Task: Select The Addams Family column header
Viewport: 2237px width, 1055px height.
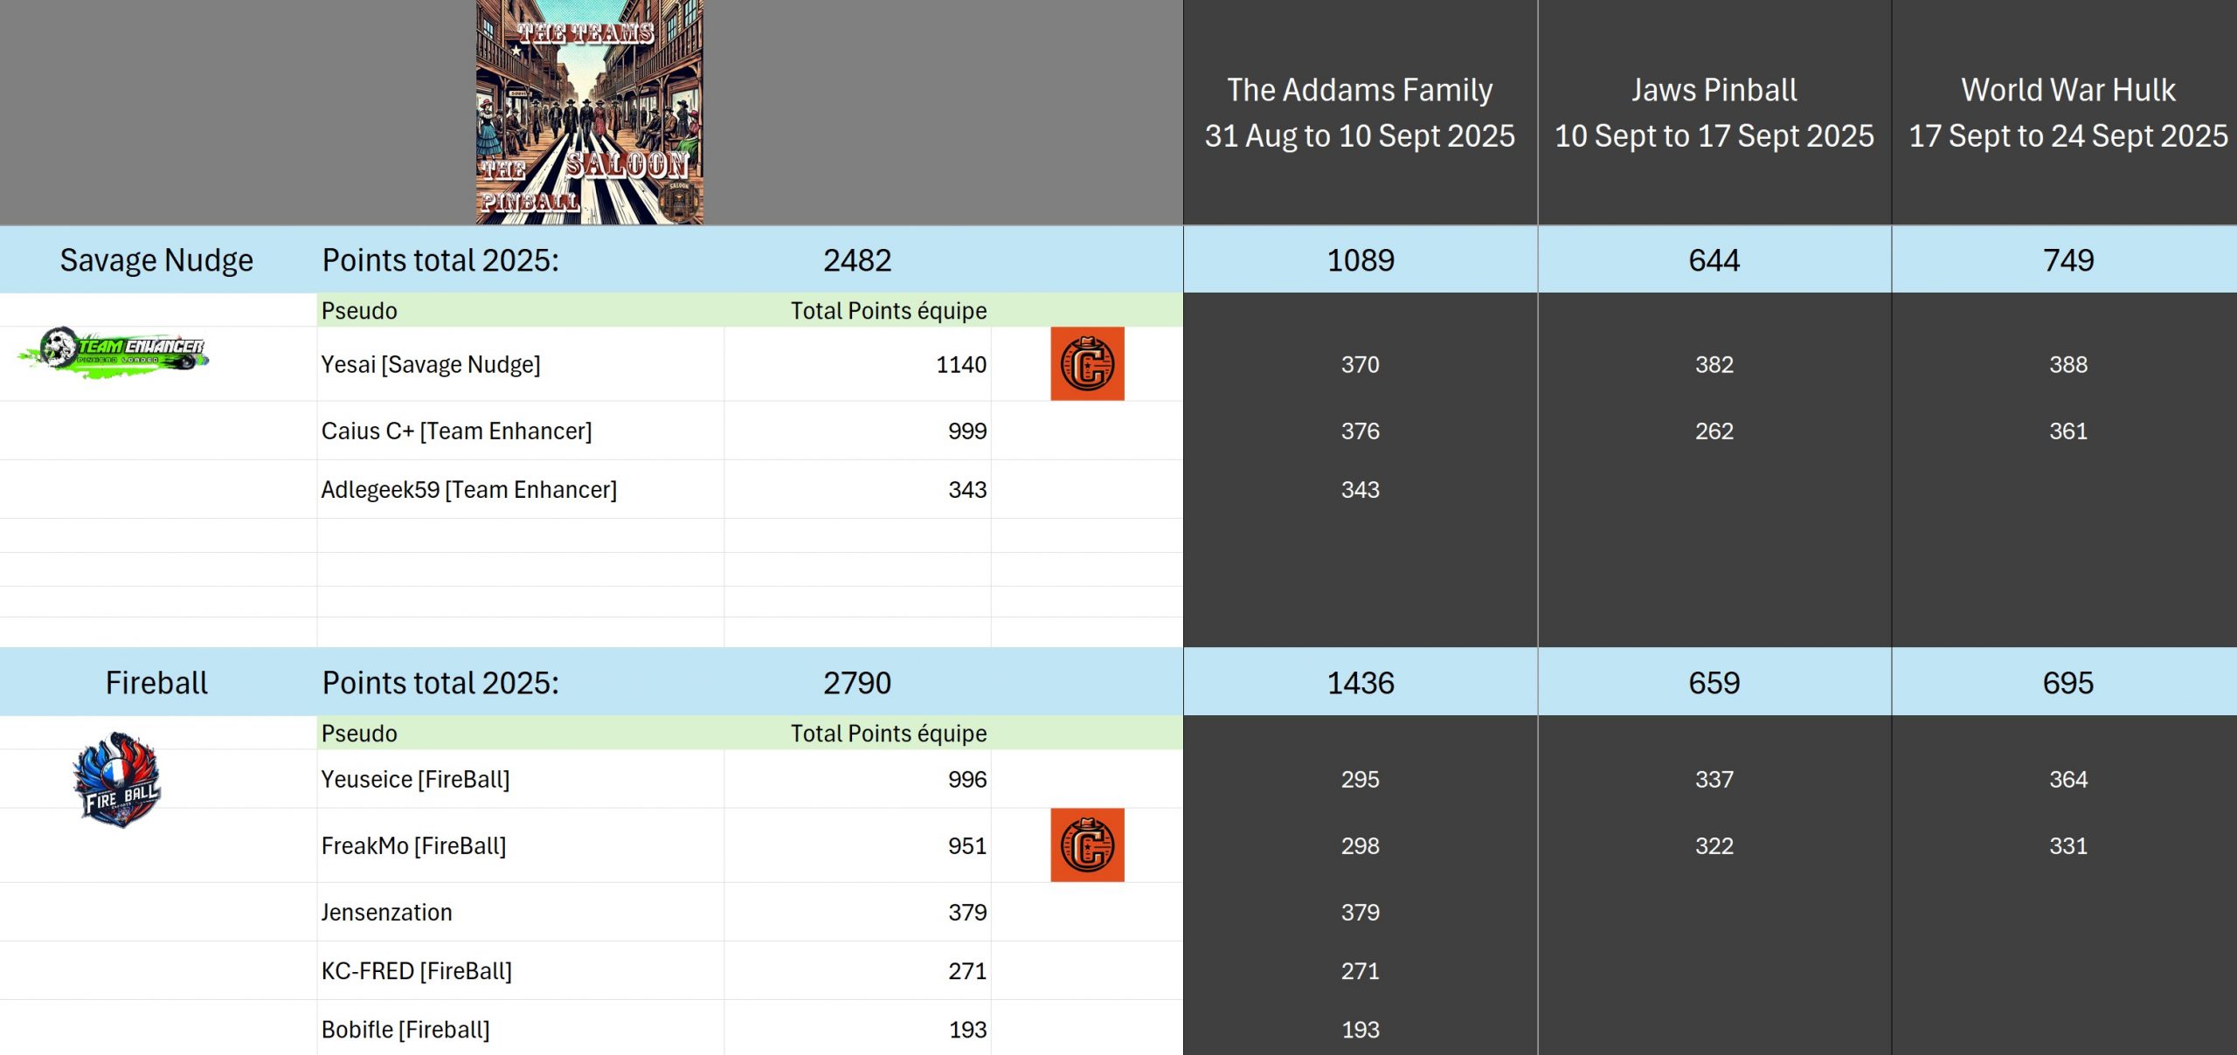Action: [x=1360, y=113]
